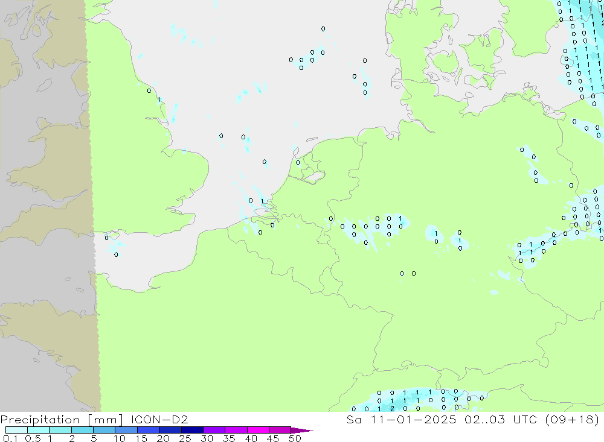The height and width of the screenshot is (442, 604).
Task: Click the legend label '30'
Action: 207,438
